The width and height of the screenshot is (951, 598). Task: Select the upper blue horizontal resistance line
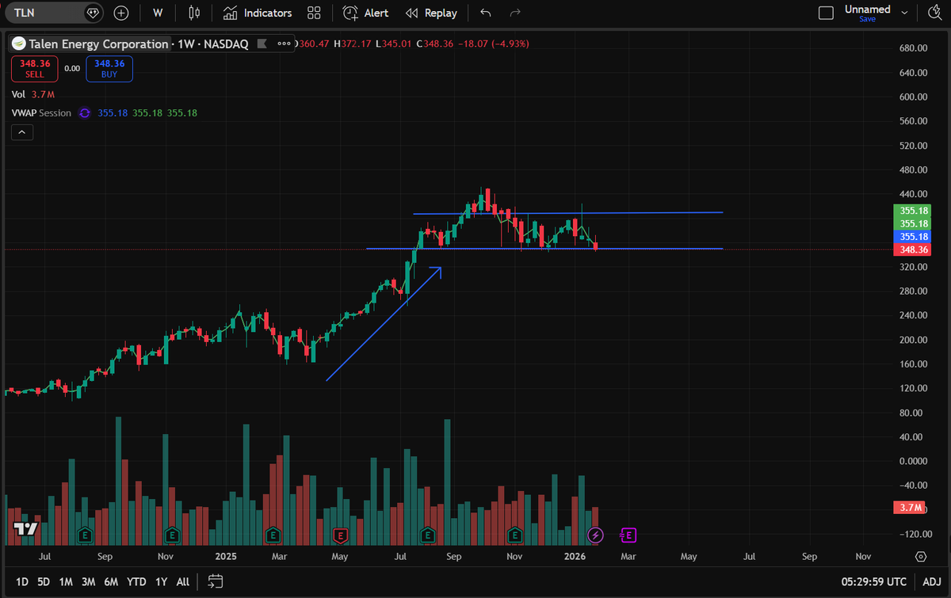click(567, 213)
